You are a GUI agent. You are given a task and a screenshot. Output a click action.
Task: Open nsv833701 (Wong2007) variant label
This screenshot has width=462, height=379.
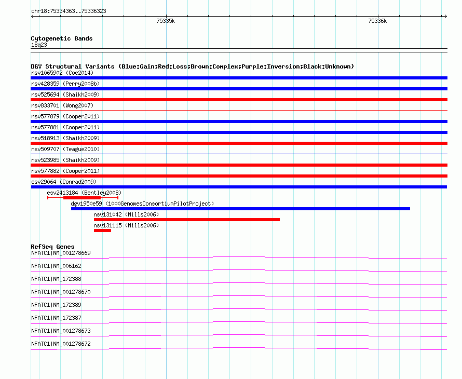click(62, 105)
